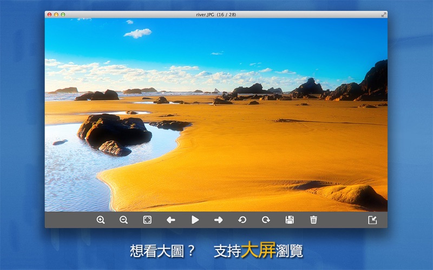Delete image with trash icon

pos(313,220)
